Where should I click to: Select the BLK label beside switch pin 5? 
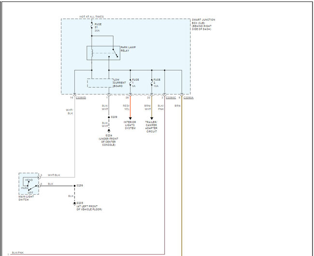[50, 184]
